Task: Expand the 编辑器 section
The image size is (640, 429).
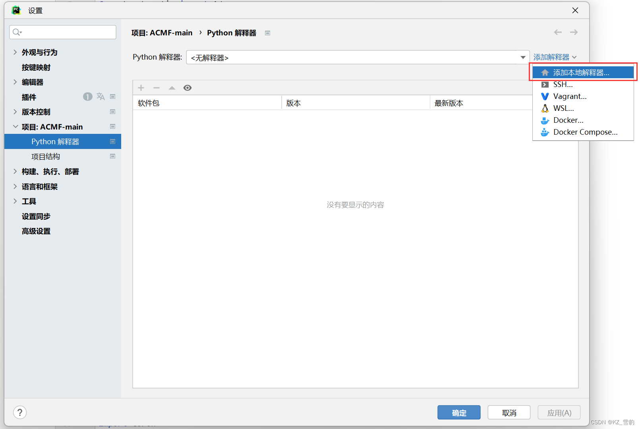Action: pos(15,82)
